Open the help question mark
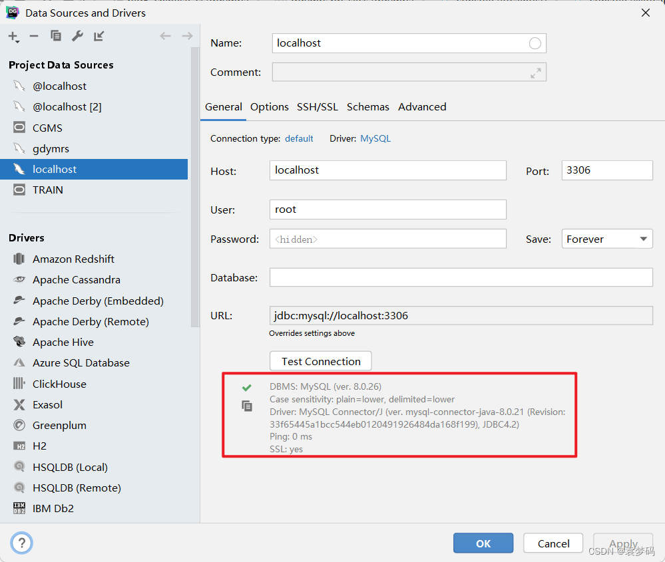This screenshot has height=562, width=665. (21, 543)
